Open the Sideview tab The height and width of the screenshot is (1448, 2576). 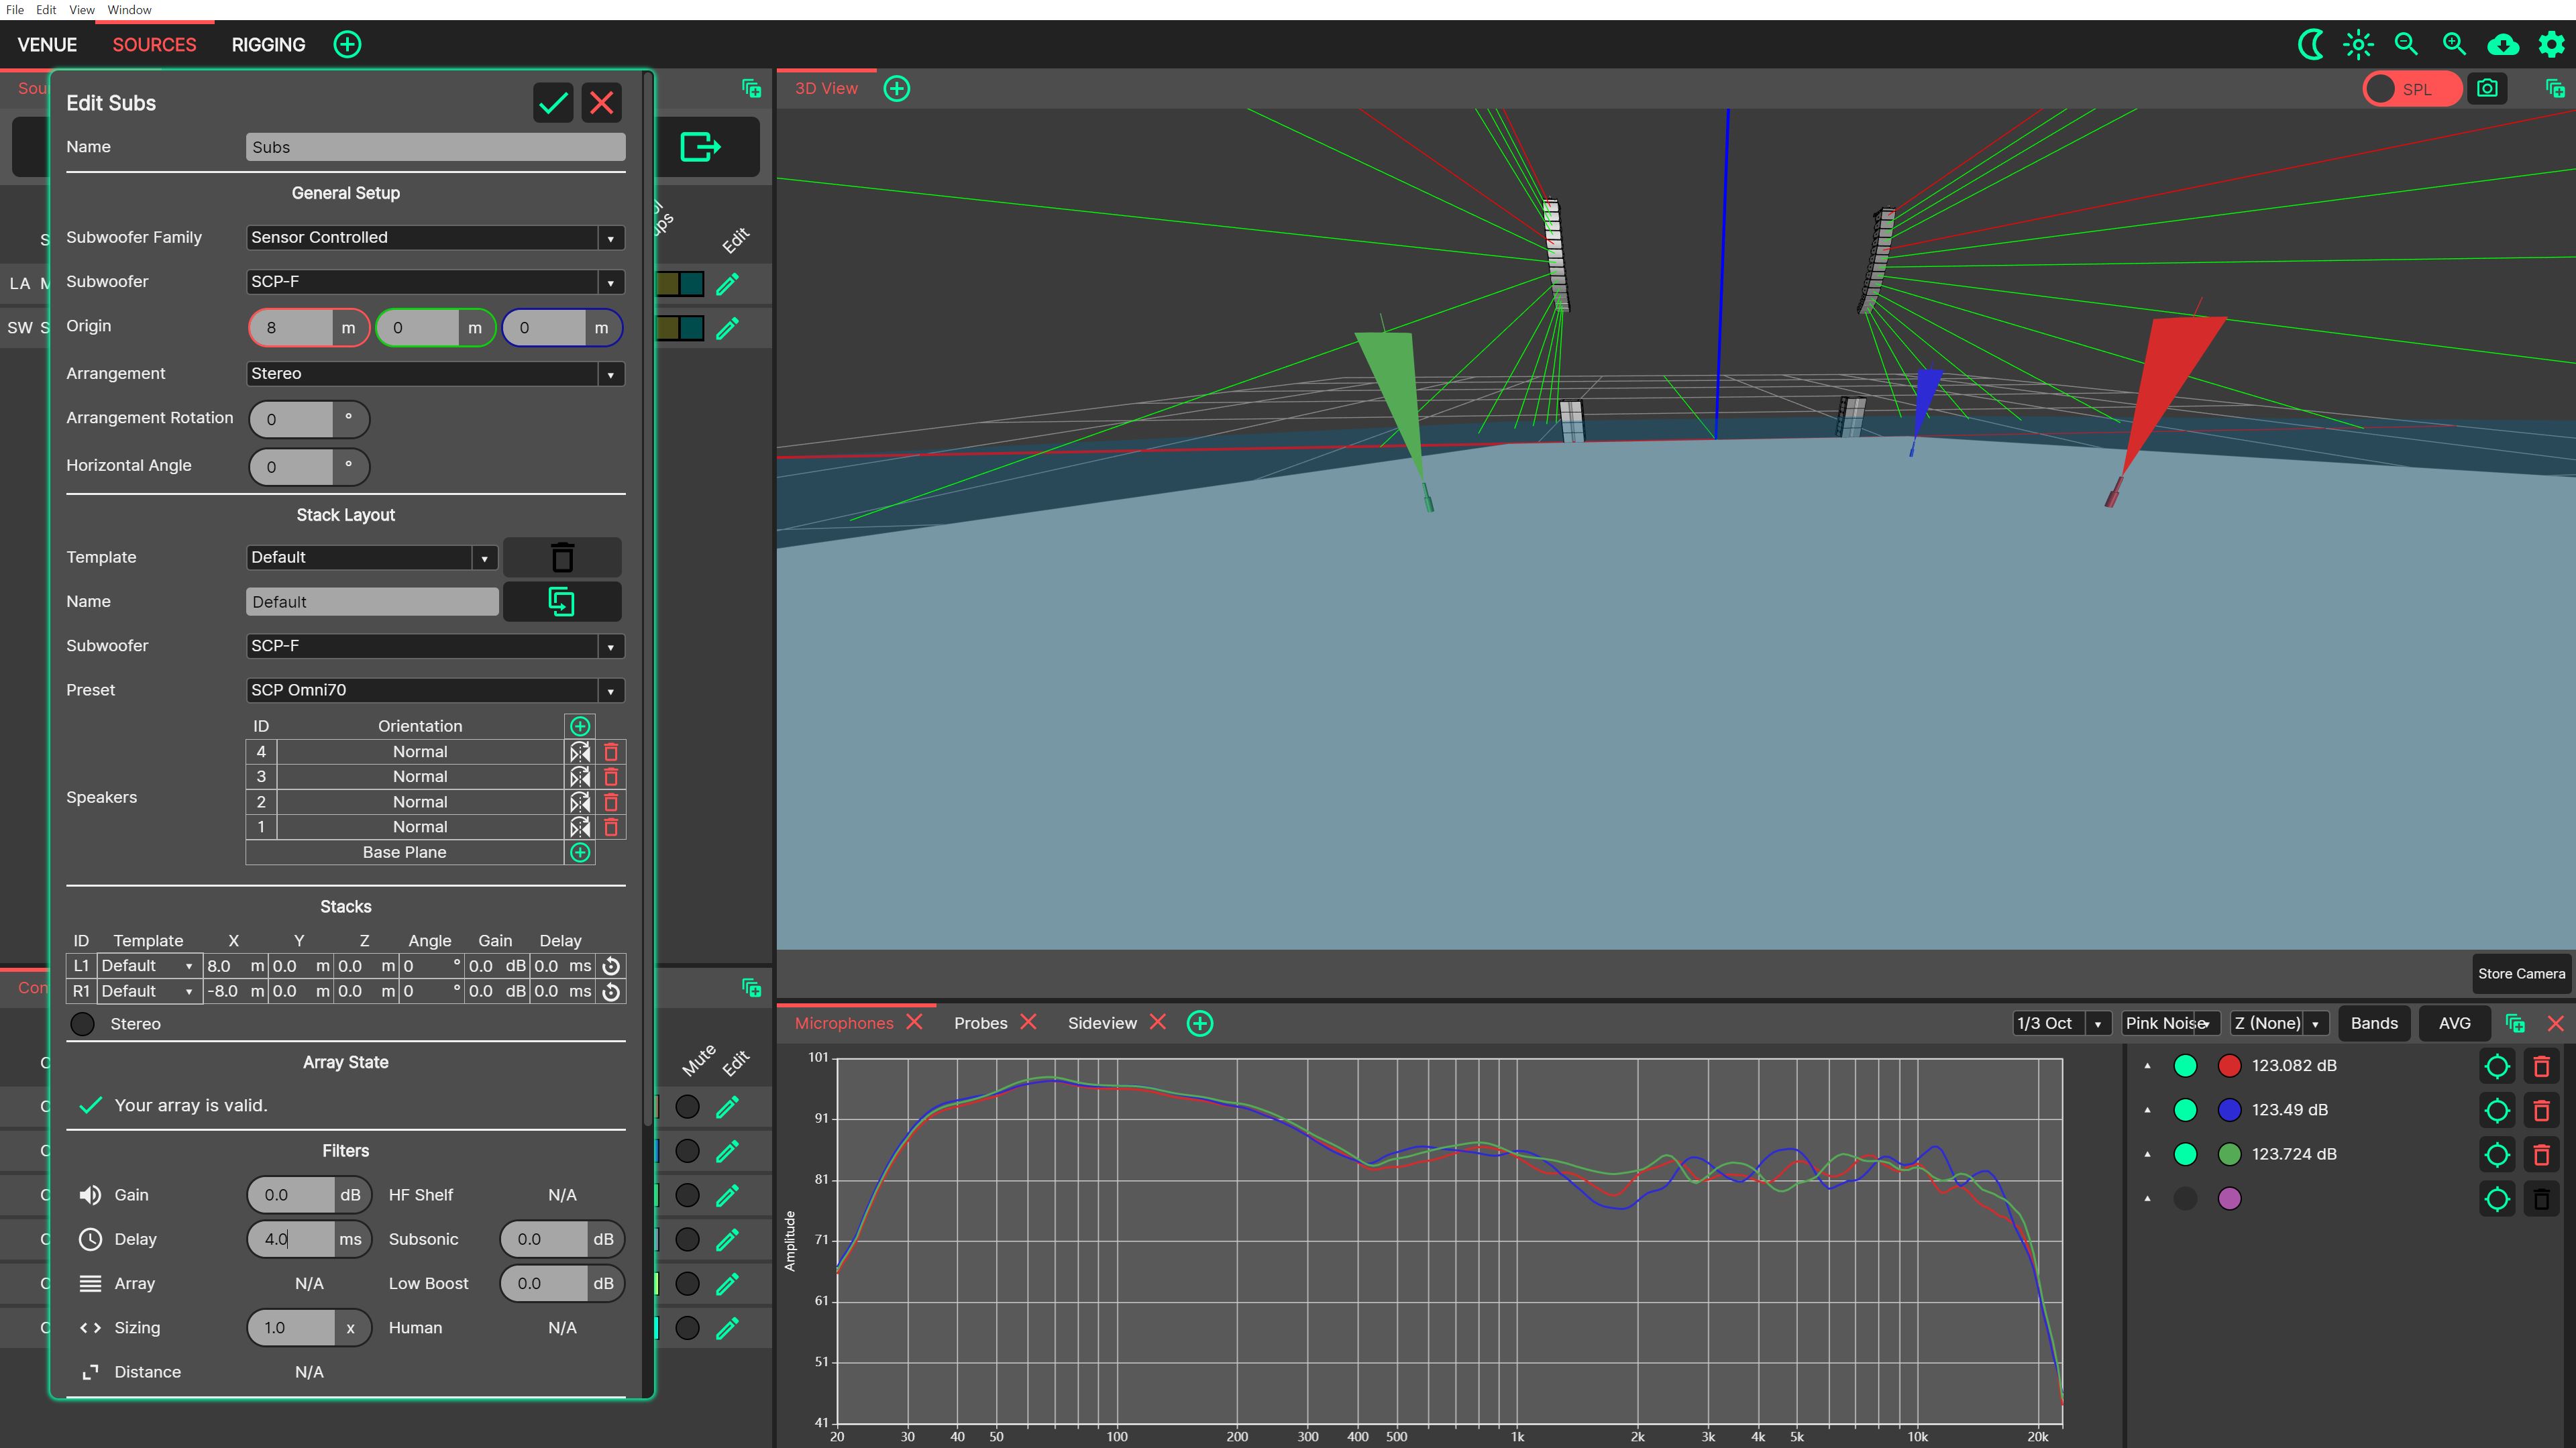click(x=1101, y=1023)
